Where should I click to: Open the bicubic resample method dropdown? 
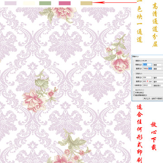point(153,99)
